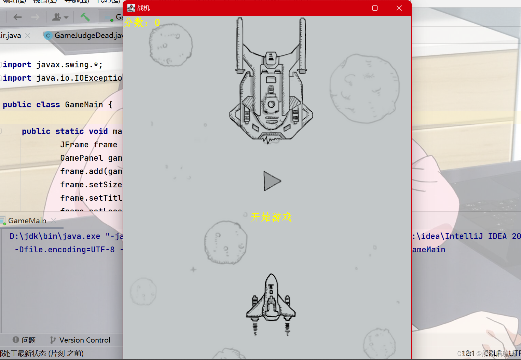Click the Back navigation arrow in the toolbar
This screenshot has height=360, width=521.
click(x=17, y=17)
